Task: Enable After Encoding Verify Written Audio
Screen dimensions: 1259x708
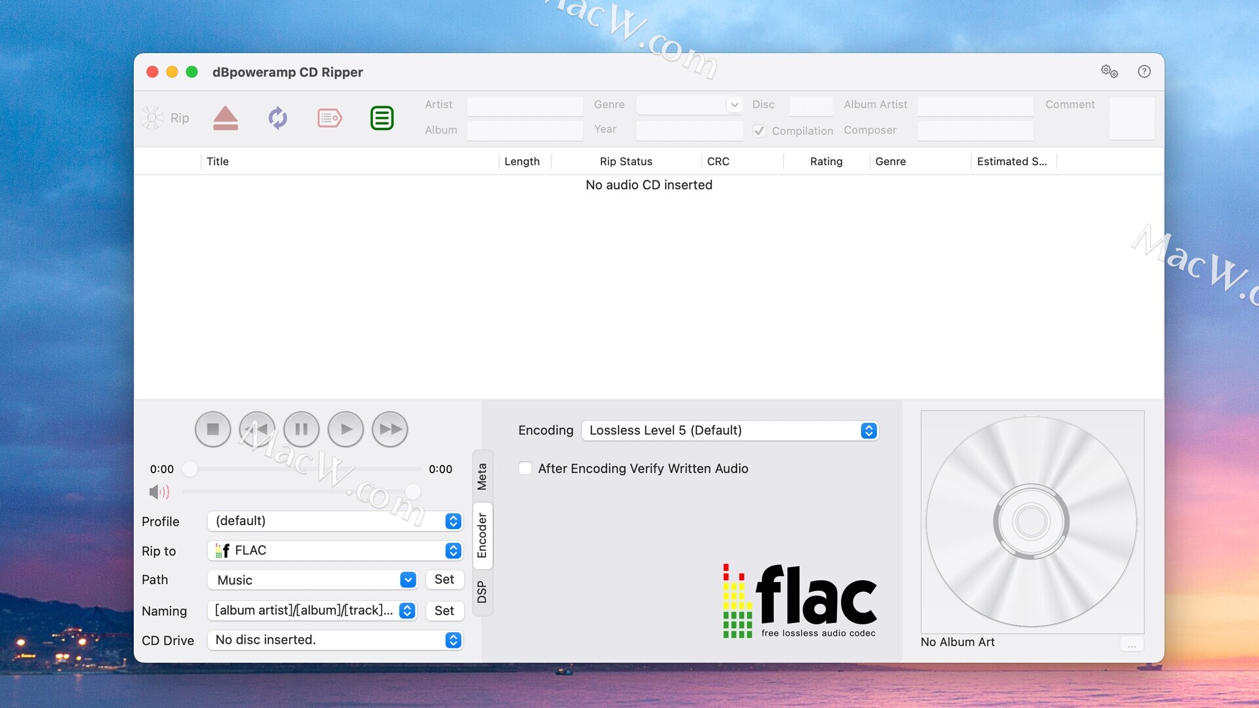Action: point(525,468)
